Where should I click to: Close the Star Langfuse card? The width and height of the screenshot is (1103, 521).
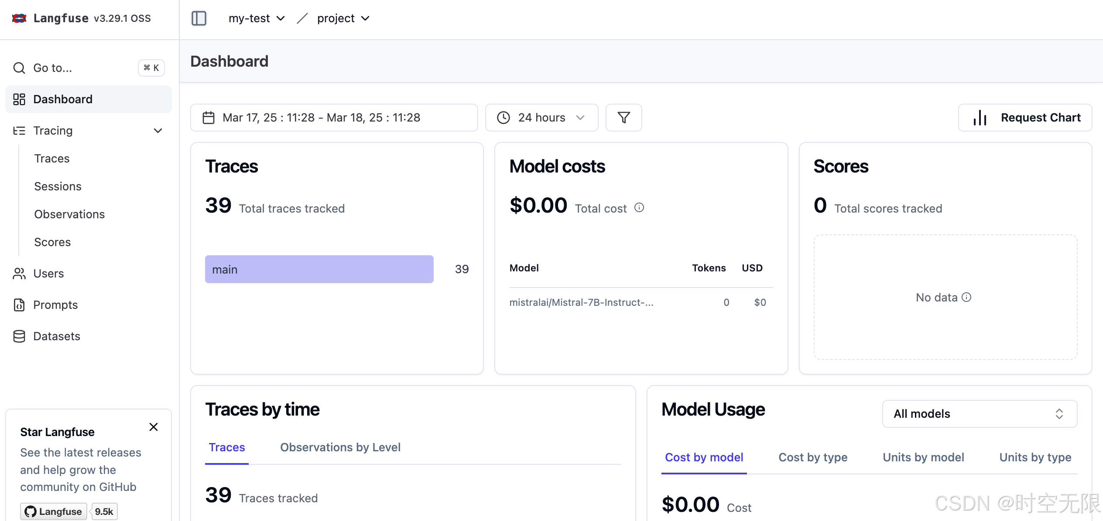154,427
